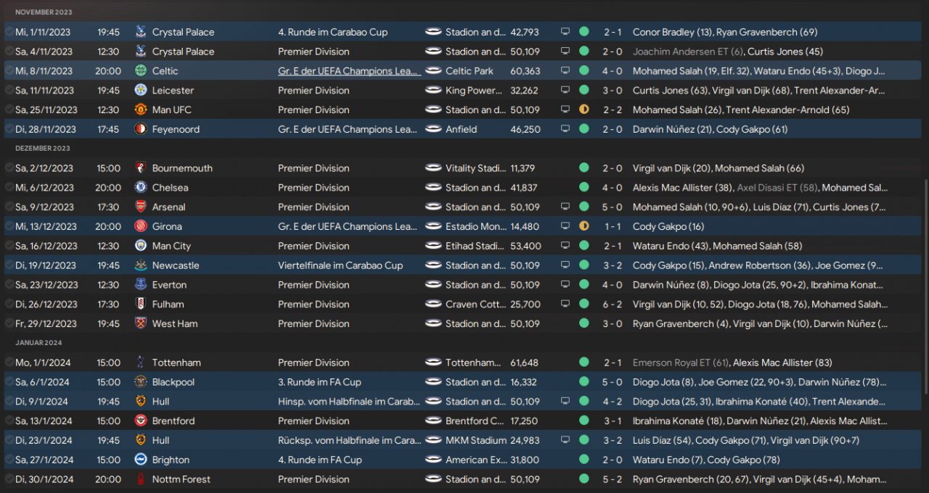Viewport: 929px width, 493px height.
Task: Click the stadium icon beside MKM Stadium
Action: click(433, 441)
